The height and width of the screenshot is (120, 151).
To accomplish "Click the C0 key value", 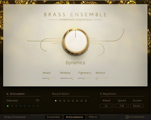I will coord(37,100).
